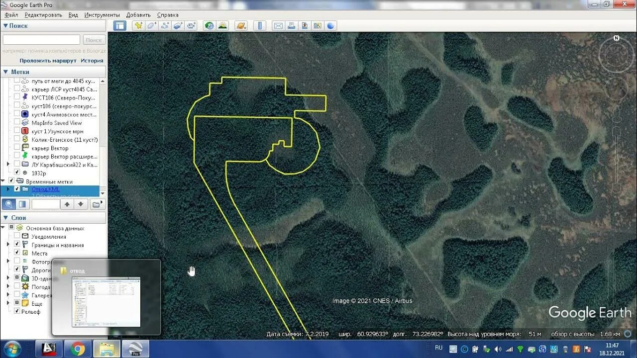Open the add-folder dropdown button in the Places toolbar
This screenshot has width=637, height=358.
pos(98,204)
